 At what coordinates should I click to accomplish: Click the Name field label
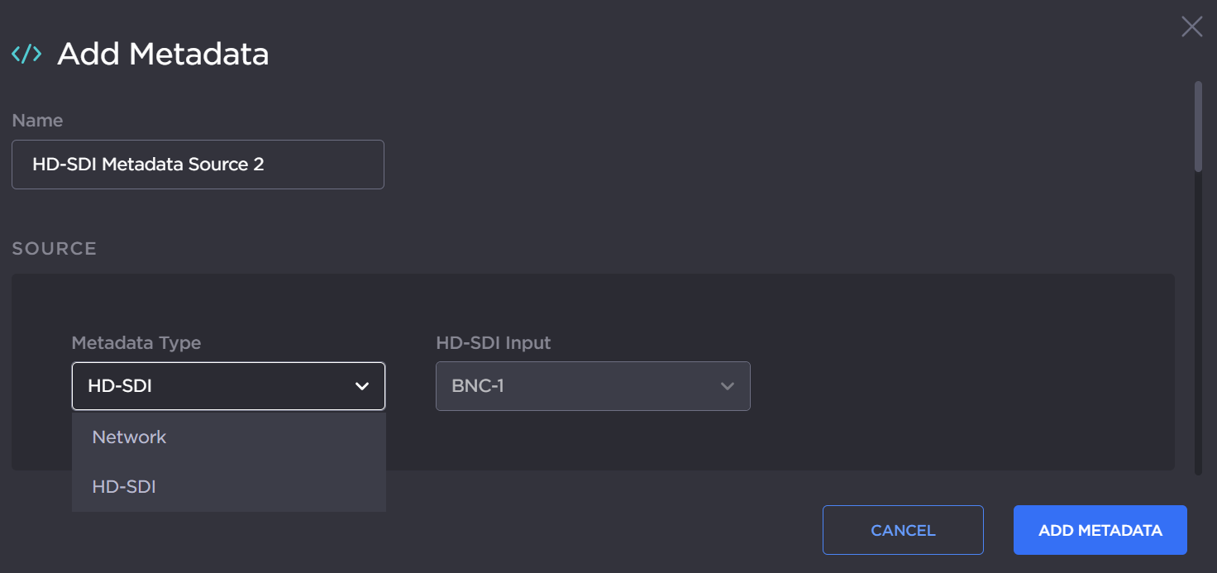tap(37, 120)
